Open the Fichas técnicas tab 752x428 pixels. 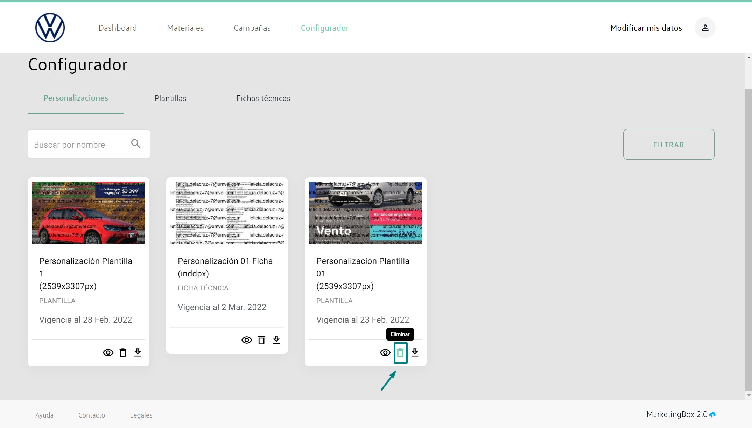click(263, 98)
